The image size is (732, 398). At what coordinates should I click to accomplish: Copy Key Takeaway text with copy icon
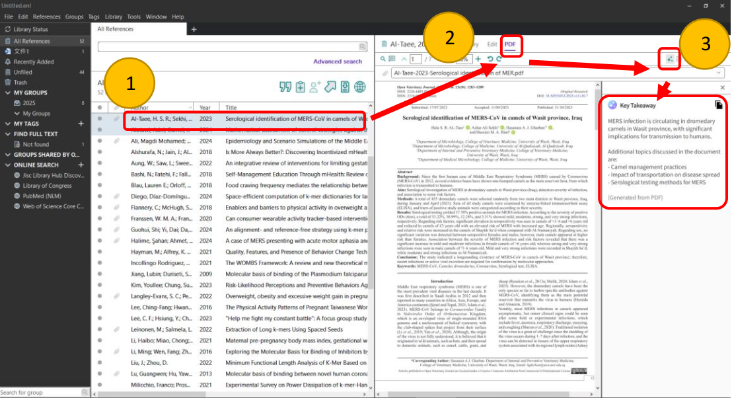719,105
